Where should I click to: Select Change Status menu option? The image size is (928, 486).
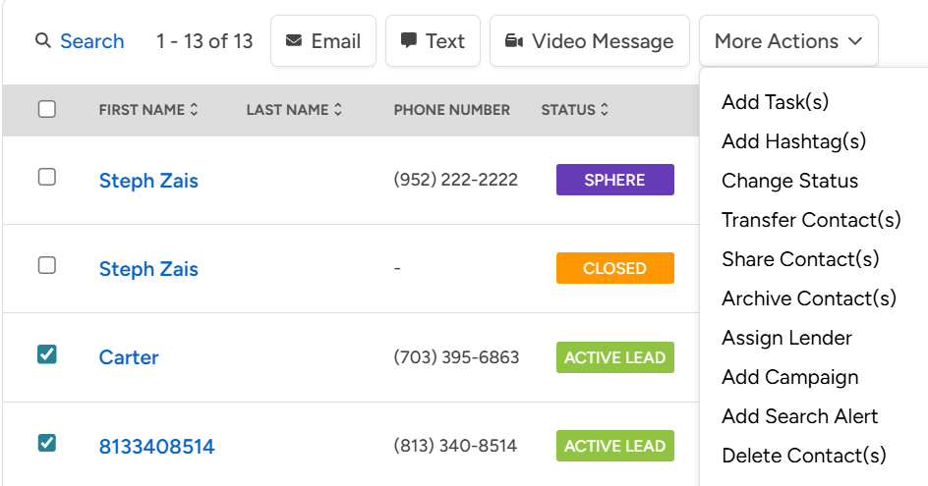[x=789, y=181]
